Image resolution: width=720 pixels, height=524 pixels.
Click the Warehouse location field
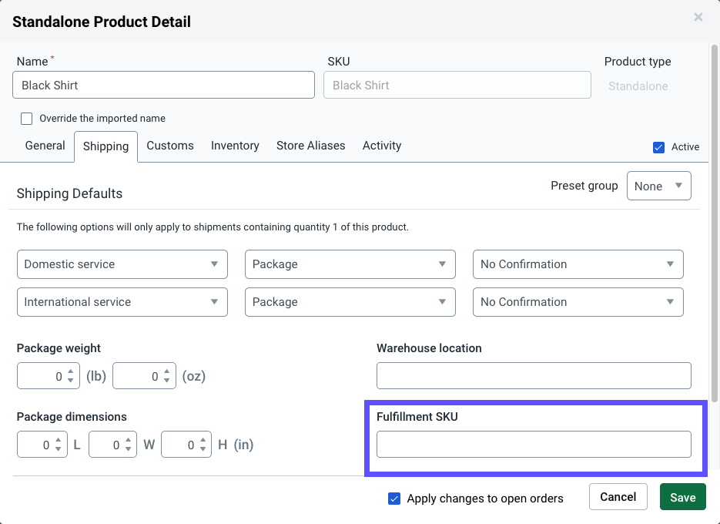(534, 375)
